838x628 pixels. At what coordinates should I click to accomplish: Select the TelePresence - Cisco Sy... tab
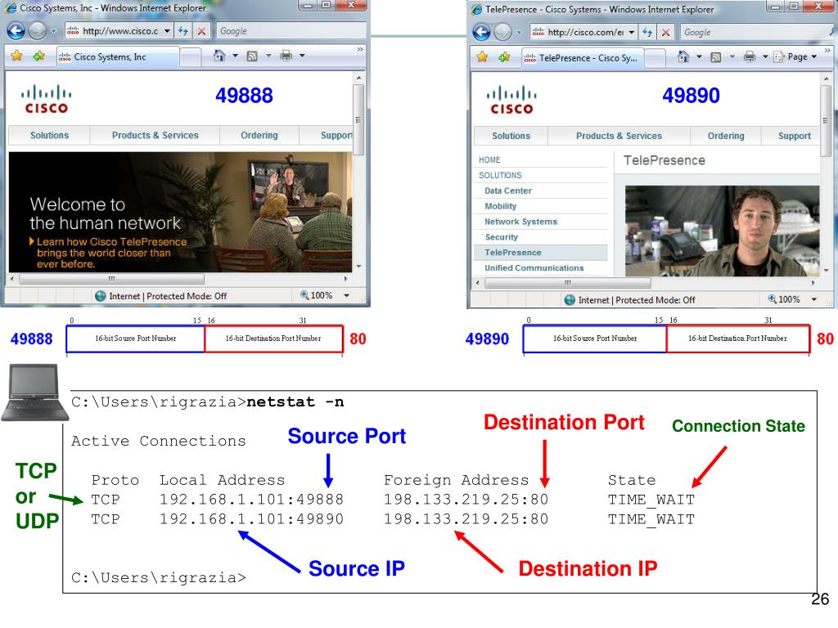coord(583,58)
